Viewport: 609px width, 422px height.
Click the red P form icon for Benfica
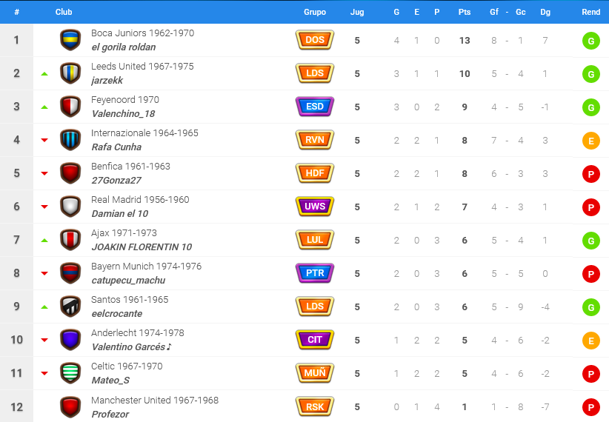click(590, 174)
